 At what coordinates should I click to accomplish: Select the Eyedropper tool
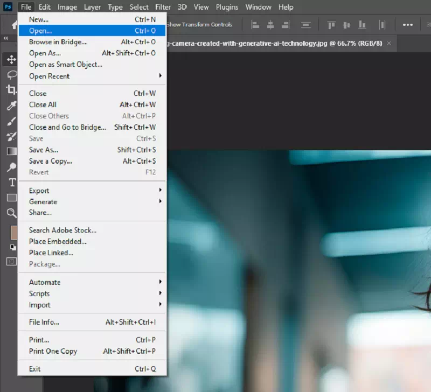pos(11,105)
